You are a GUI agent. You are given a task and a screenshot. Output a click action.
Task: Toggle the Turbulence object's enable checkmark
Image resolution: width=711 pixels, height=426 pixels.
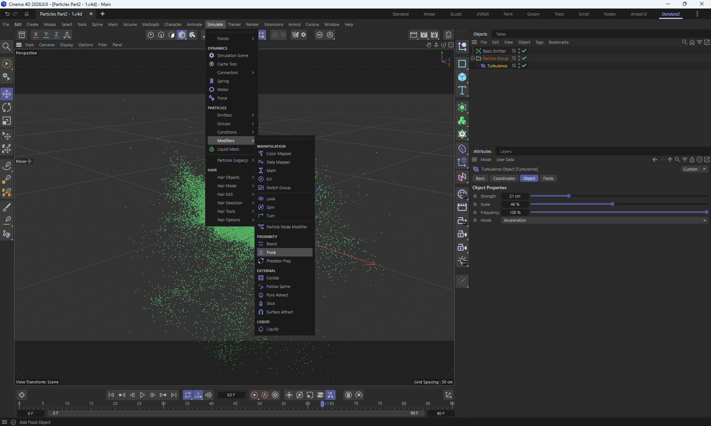(524, 66)
